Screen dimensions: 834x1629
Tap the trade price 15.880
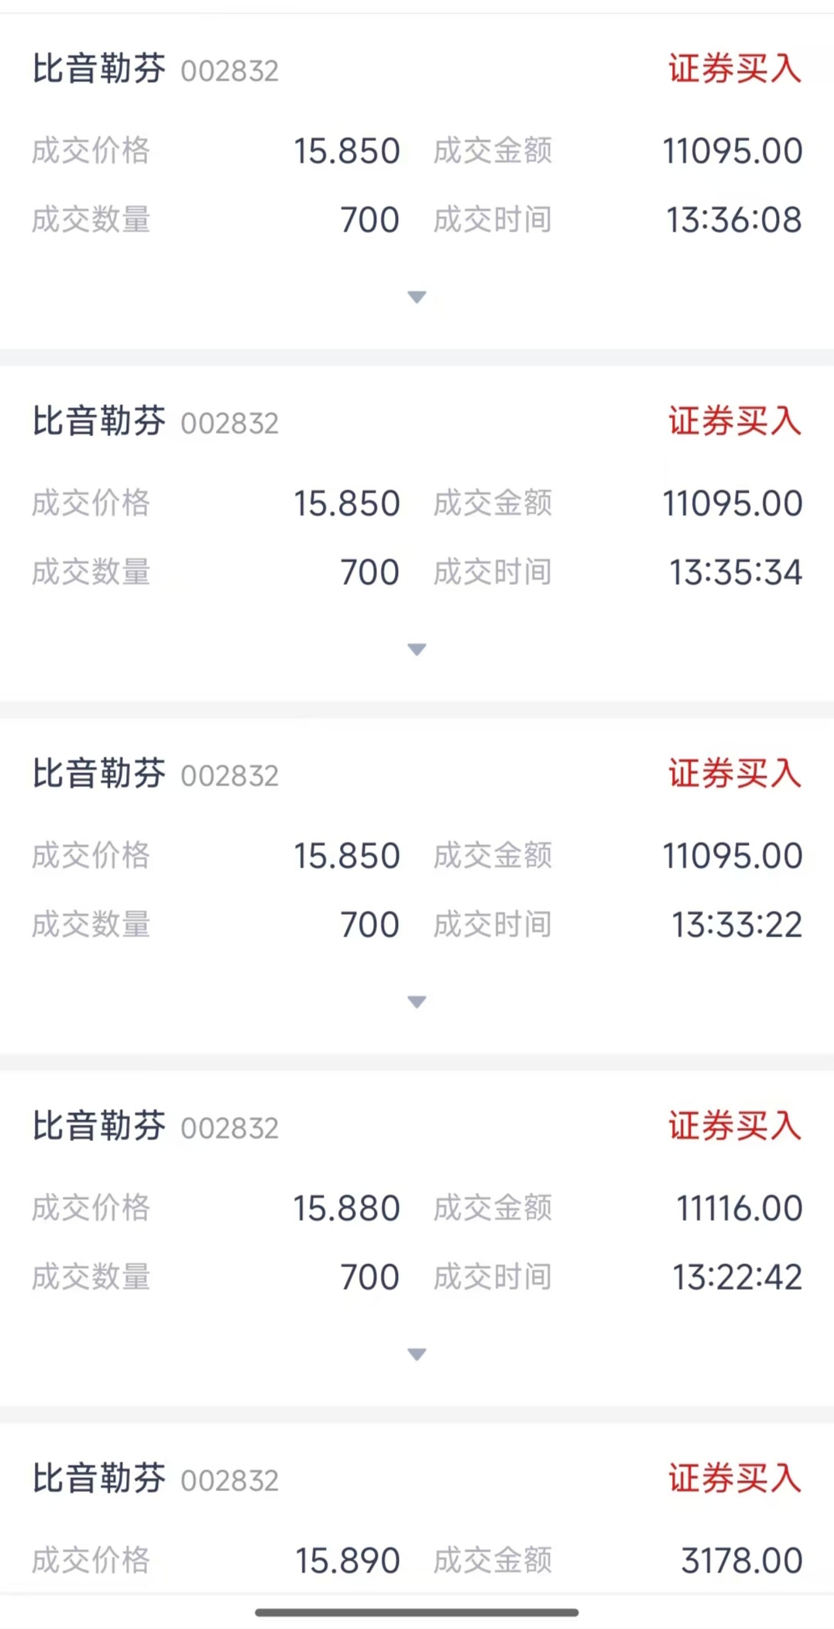[x=346, y=1208]
